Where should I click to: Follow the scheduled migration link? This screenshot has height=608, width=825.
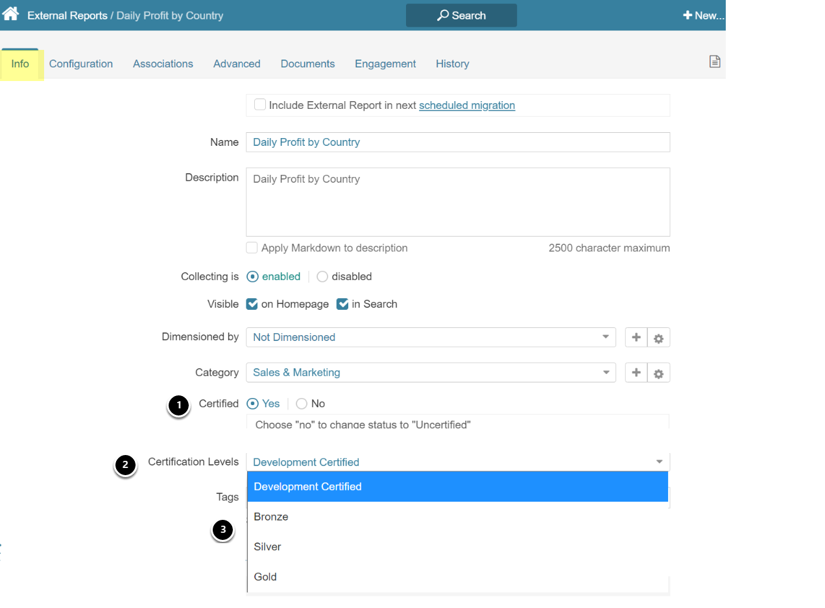click(x=466, y=105)
